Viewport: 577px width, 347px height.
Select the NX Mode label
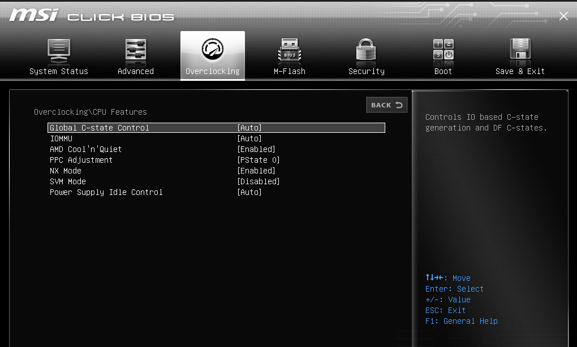[x=66, y=171]
